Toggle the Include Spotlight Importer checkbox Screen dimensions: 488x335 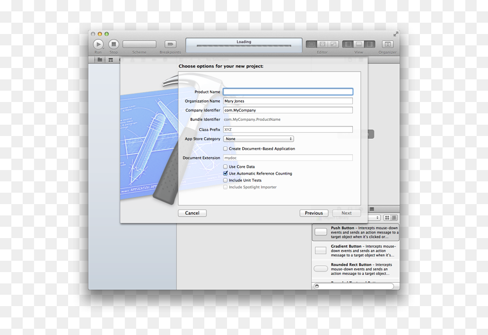[x=225, y=188]
